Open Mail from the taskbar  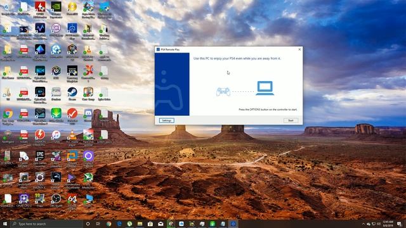(x=160, y=224)
